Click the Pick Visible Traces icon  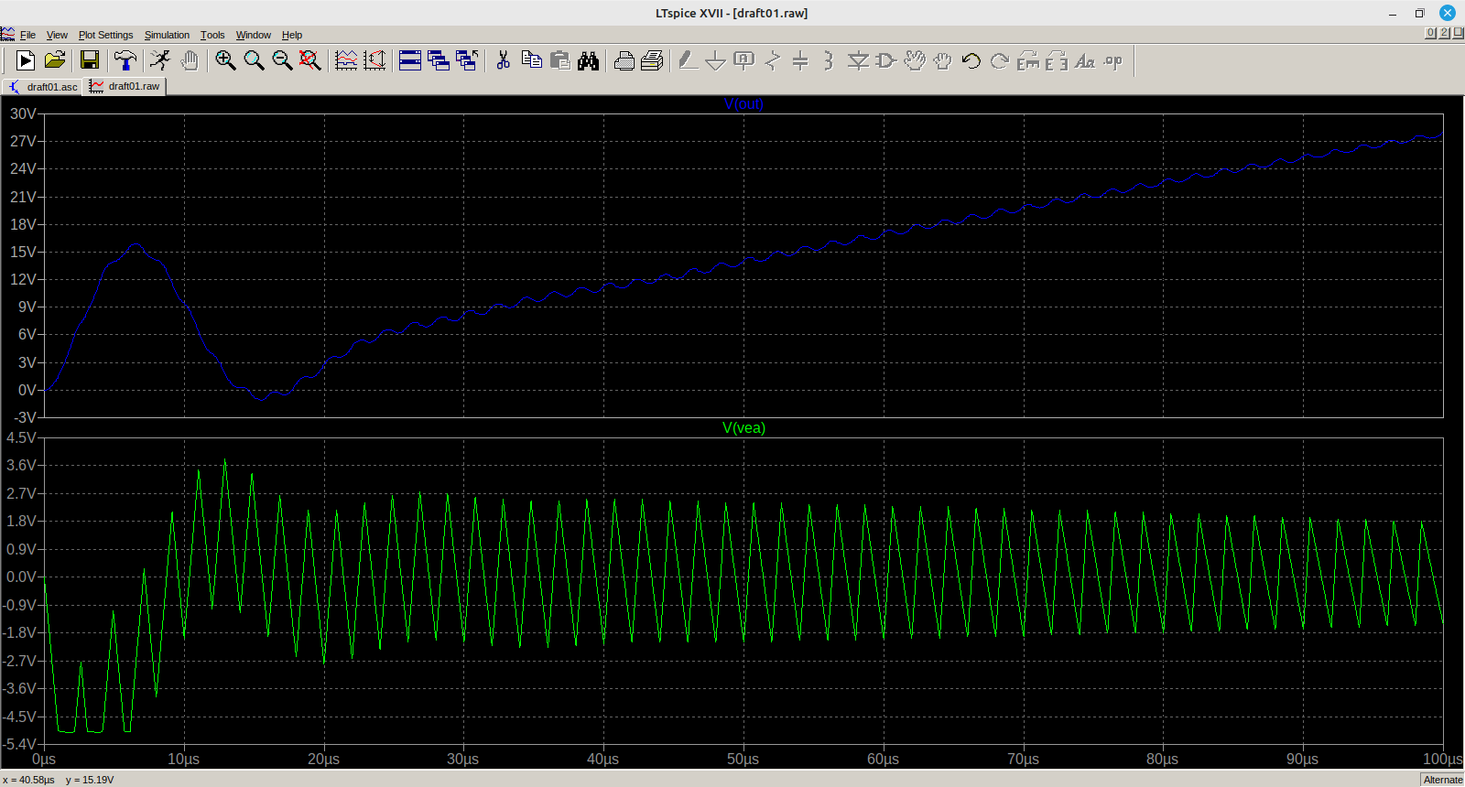click(346, 60)
